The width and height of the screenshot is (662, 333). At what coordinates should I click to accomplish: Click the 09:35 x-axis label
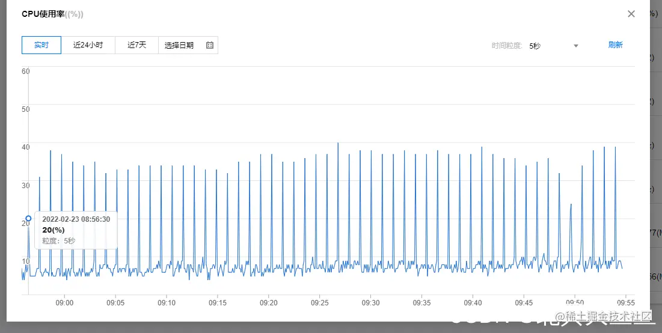pos(421,303)
